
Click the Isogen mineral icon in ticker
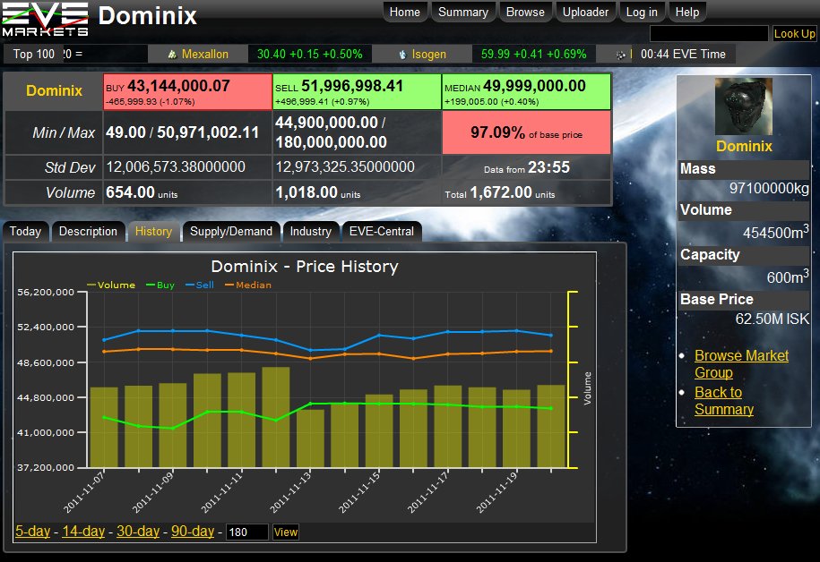point(402,55)
